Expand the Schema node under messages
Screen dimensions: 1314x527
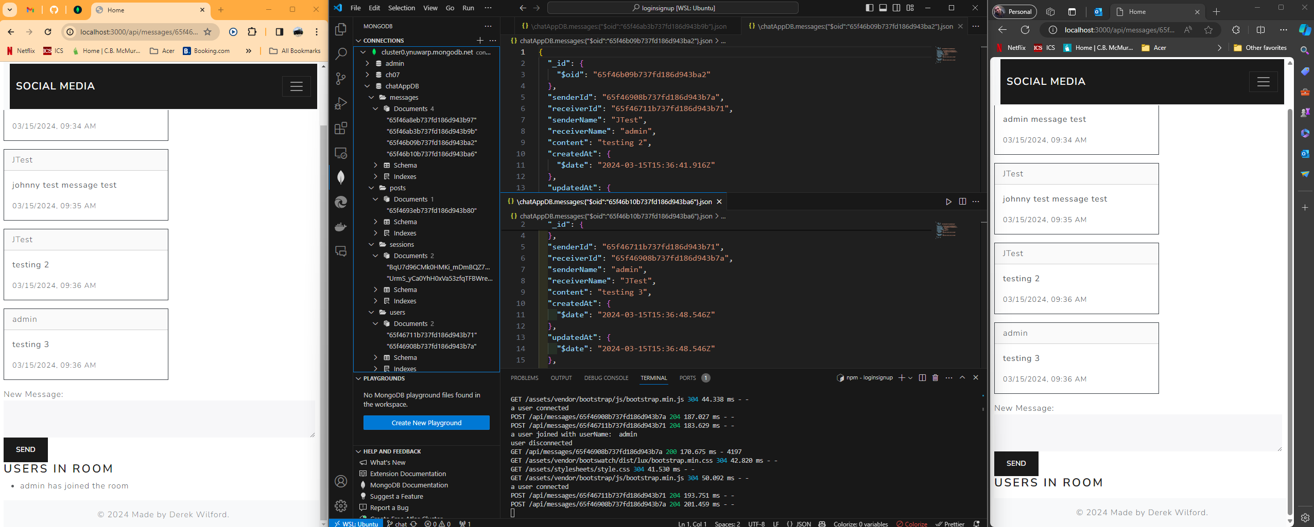pos(375,165)
